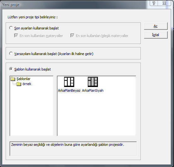Click the Aç button
The width and height of the screenshot is (174, 167).
click(x=156, y=26)
